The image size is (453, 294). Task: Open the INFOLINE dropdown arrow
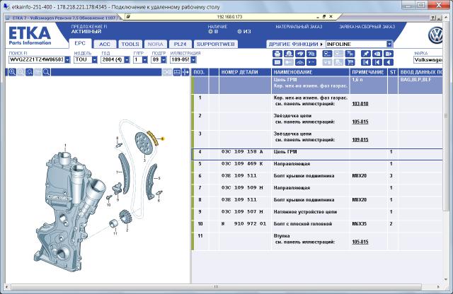tap(389, 44)
